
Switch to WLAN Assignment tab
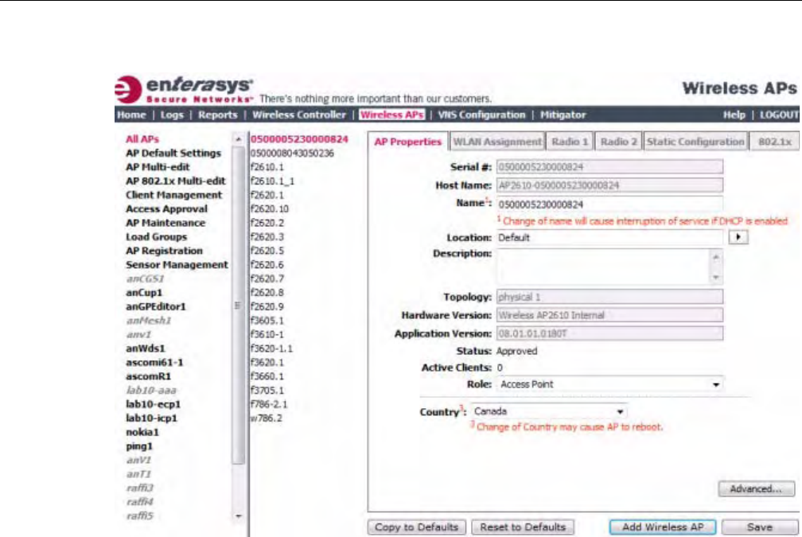pos(497,142)
